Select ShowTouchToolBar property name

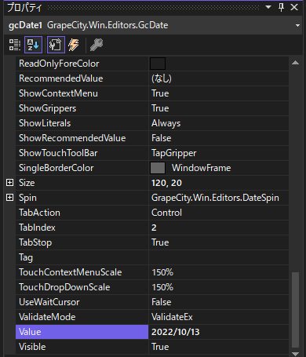click(58, 153)
